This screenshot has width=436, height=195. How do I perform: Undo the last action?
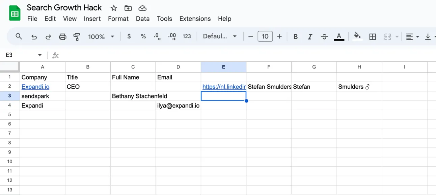coord(34,37)
